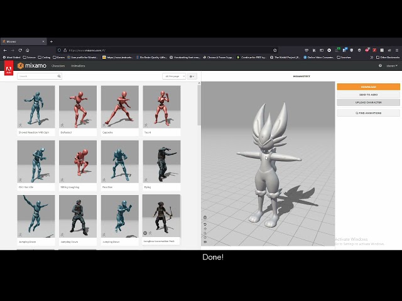Image resolution: width=402 pixels, height=301 pixels.
Task: Click the Adobe logo in header
Action: point(9,68)
